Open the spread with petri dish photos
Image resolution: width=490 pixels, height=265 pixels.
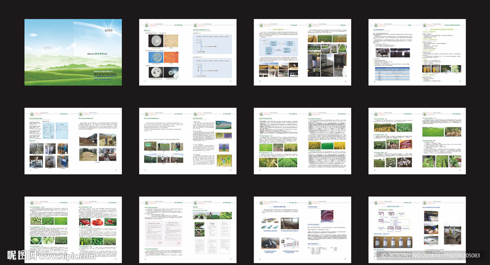188,52
